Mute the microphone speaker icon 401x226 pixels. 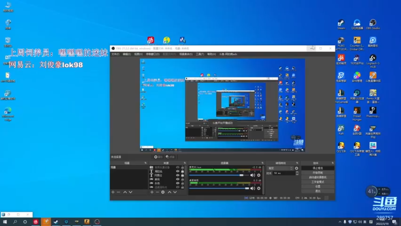(253, 175)
